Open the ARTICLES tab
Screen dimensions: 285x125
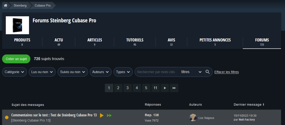94,42
